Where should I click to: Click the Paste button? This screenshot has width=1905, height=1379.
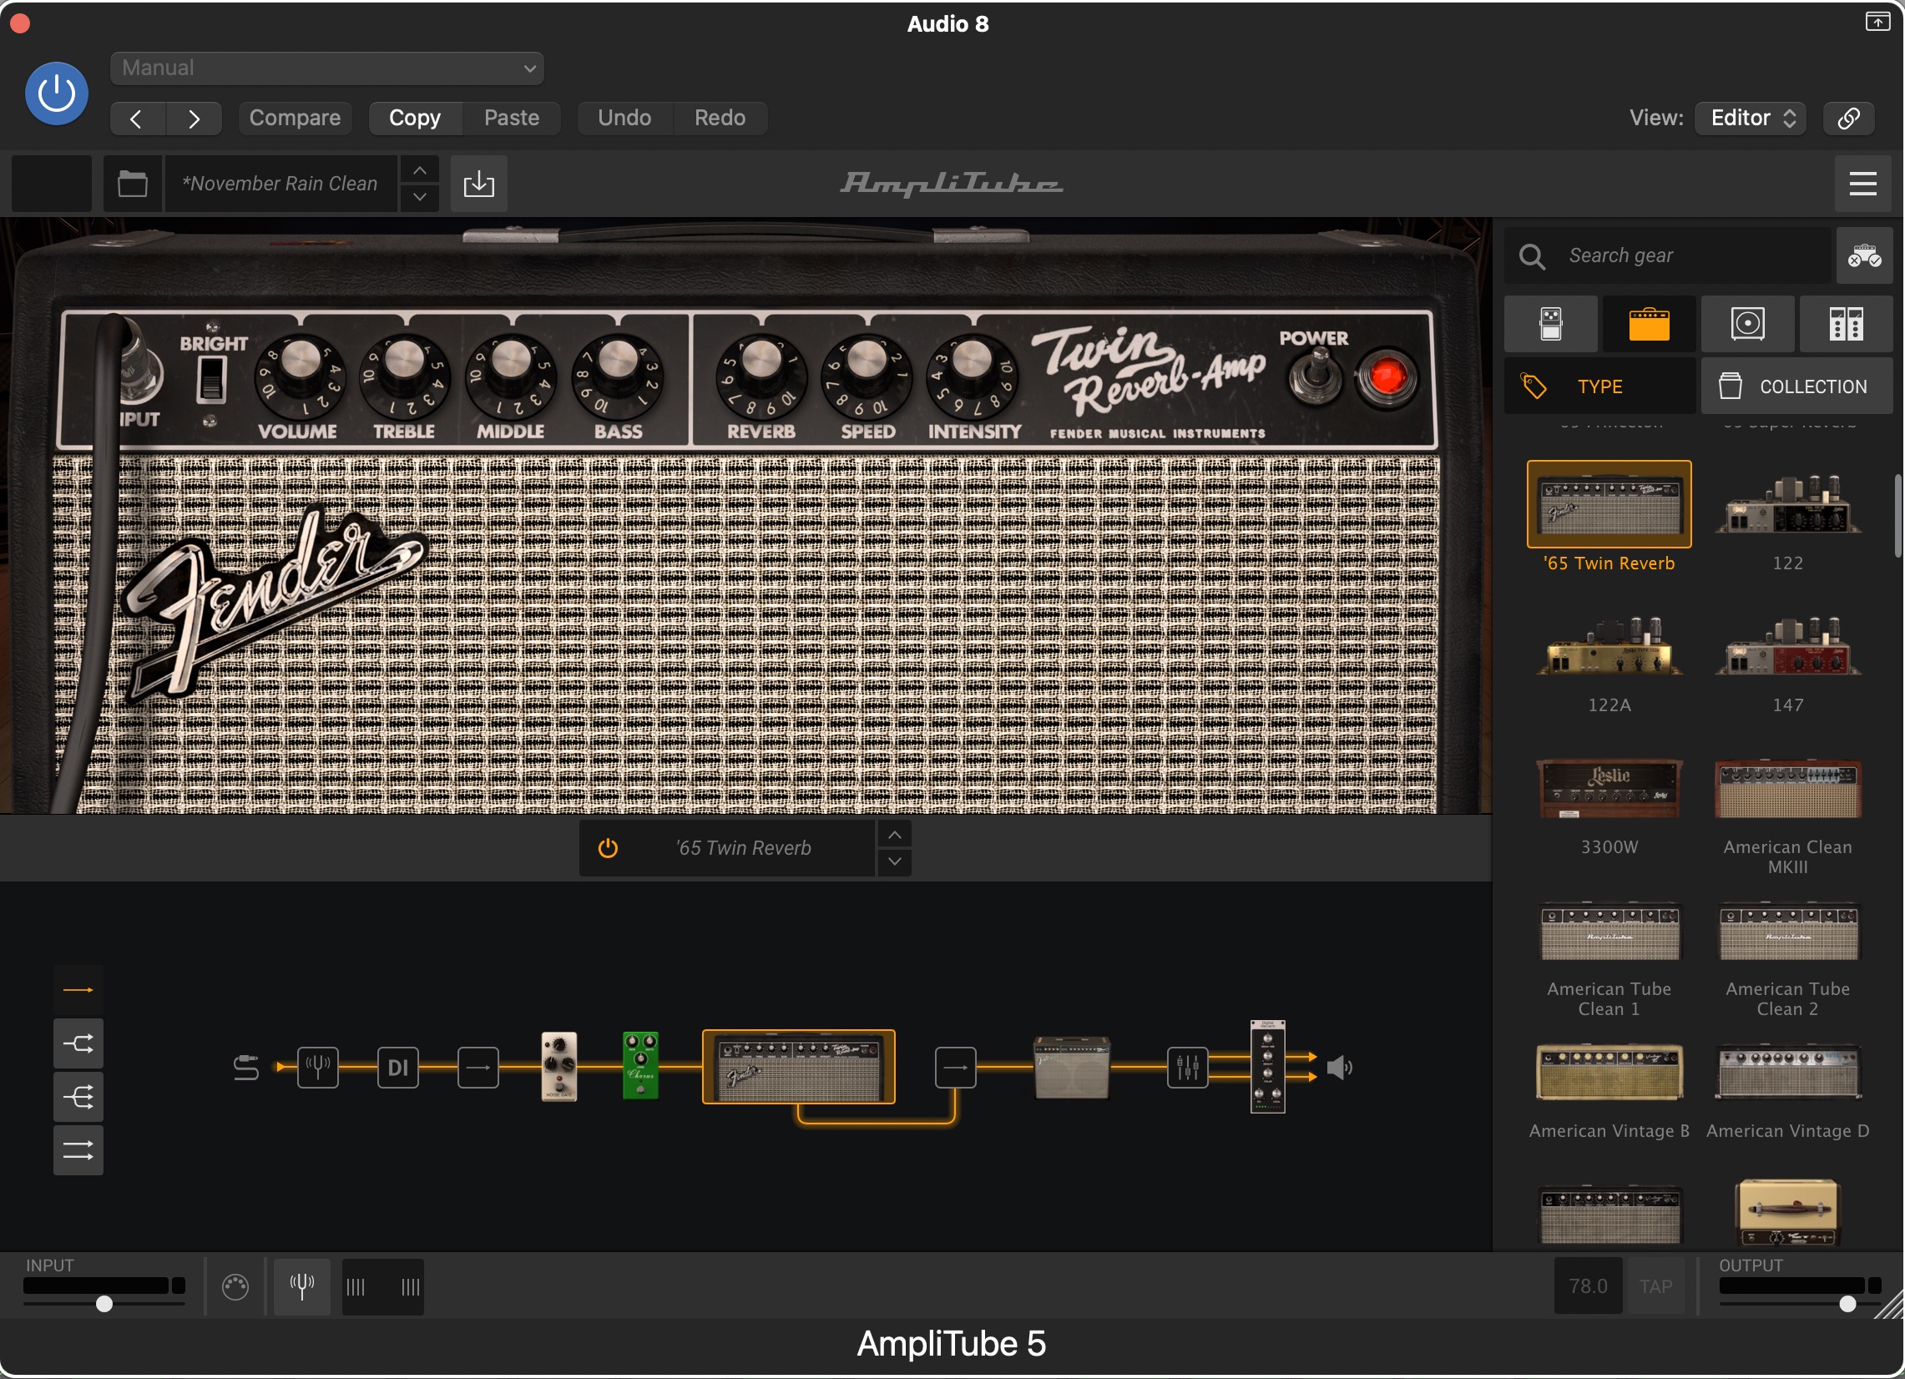pyautogui.click(x=512, y=119)
